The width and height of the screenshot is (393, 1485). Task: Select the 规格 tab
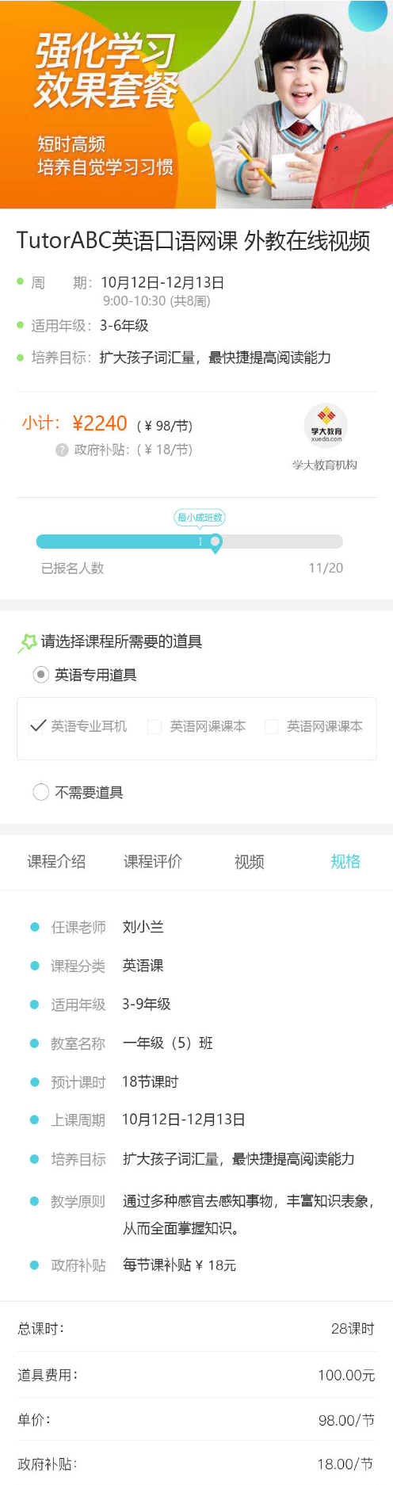[x=345, y=862]
